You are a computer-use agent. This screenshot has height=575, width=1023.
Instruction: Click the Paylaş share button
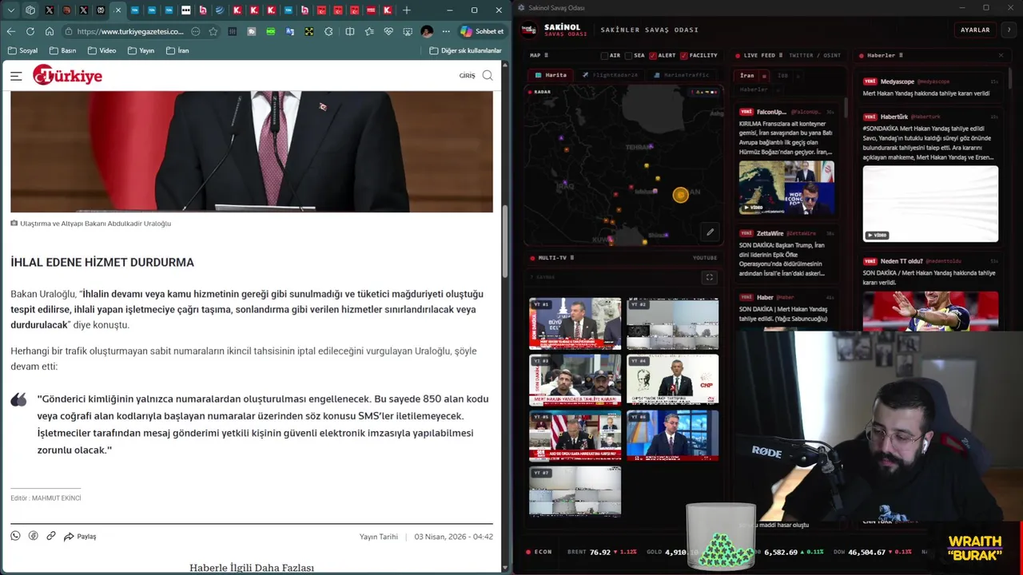80,536
